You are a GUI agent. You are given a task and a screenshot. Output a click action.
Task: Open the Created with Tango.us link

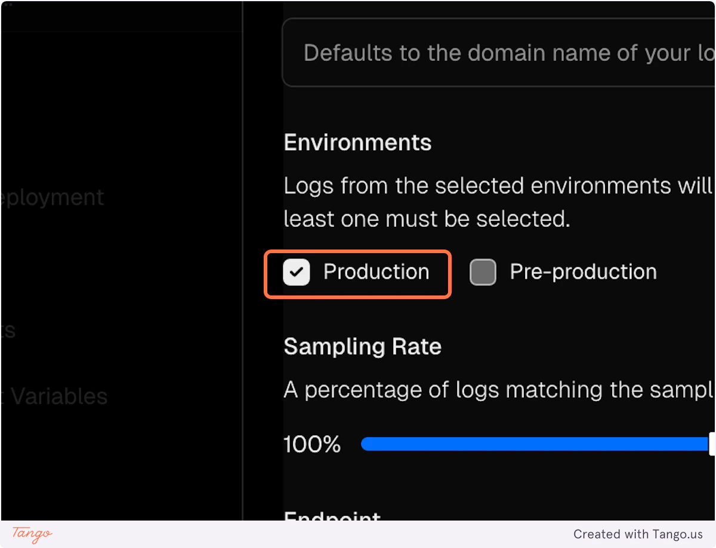(x=640, y=534)
